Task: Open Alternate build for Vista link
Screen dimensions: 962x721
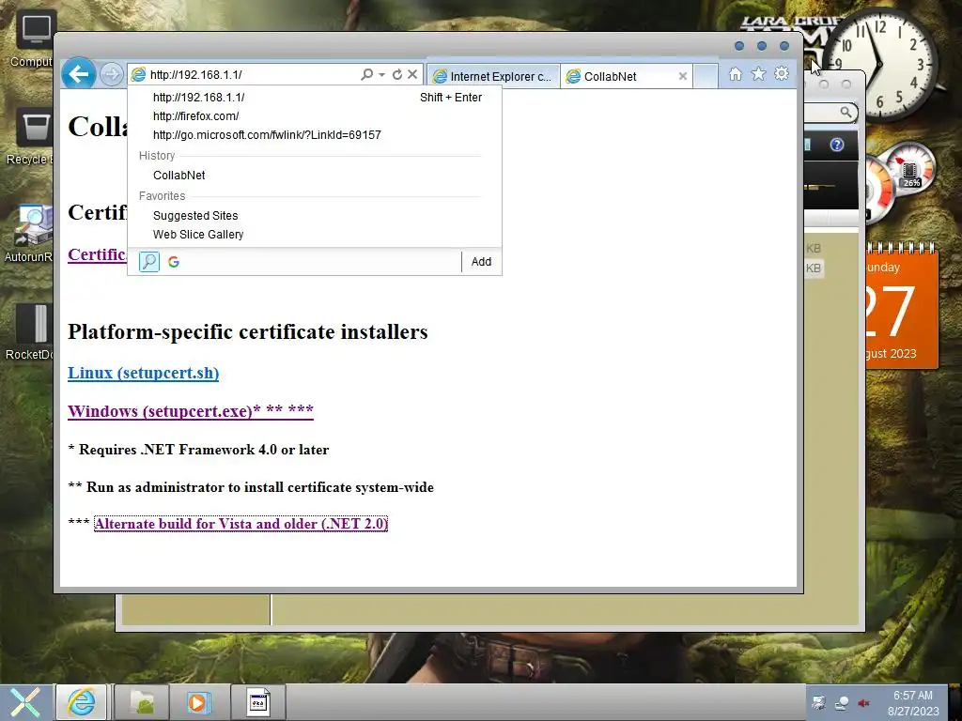Action: [240, 524]
